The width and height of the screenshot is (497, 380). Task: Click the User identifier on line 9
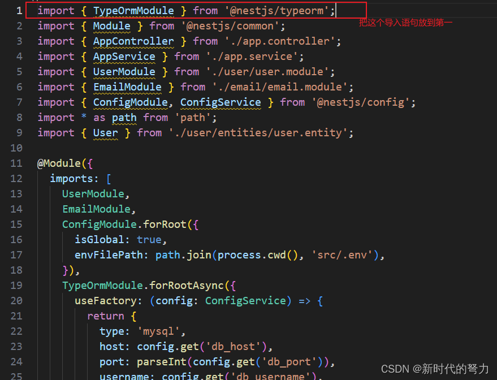tap(106, 132)
